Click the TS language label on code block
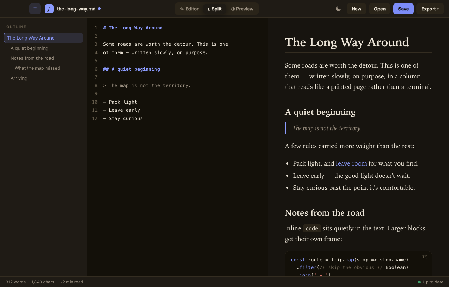This screenshot has height=287, width=449. point(425,257)
